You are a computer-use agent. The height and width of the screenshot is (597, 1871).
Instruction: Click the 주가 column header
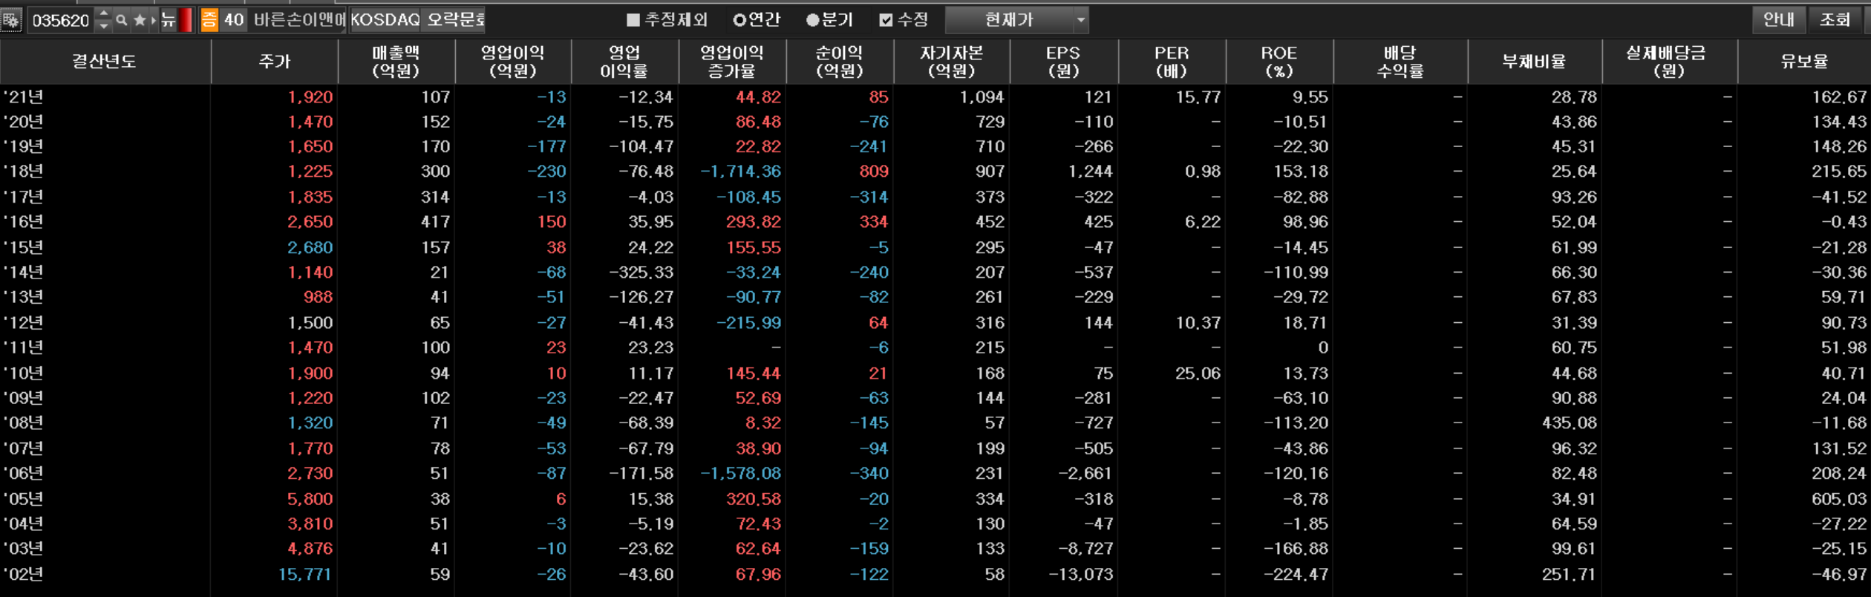tap(274, 62)
